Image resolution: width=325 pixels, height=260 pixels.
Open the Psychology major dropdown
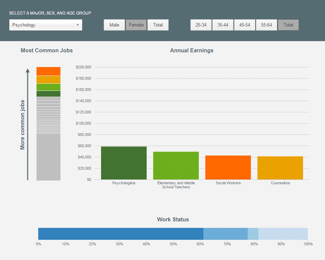[x=46, y=25]
